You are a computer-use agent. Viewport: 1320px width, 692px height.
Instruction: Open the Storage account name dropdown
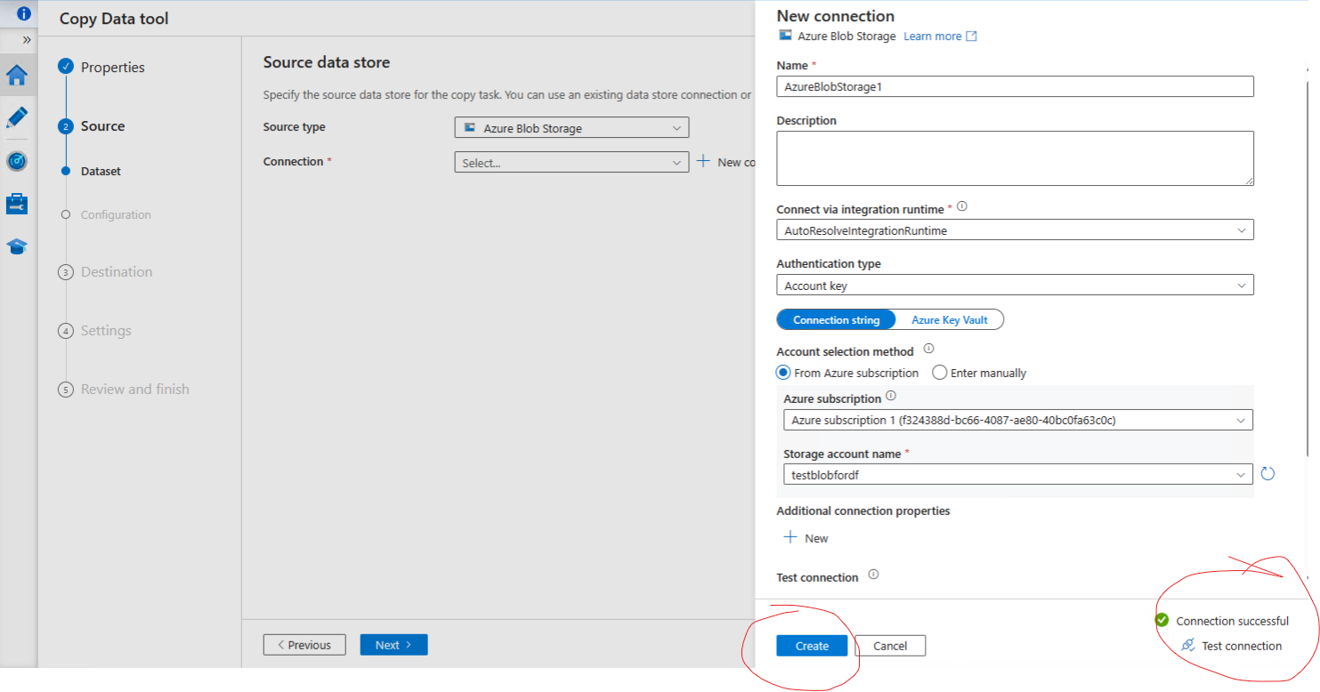[x=1018, y=475]
